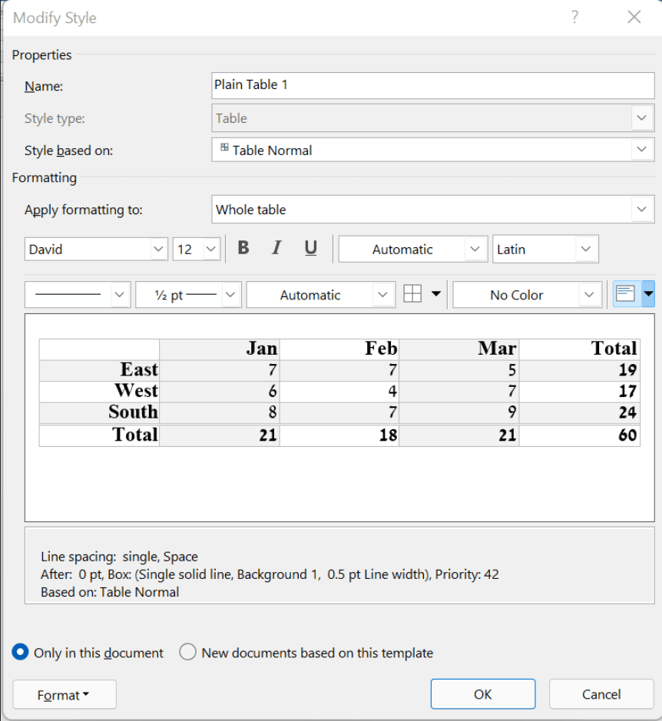Click the Jan column header in preview
The height and width of the screenshot is (721, 662).
(262, 349)
